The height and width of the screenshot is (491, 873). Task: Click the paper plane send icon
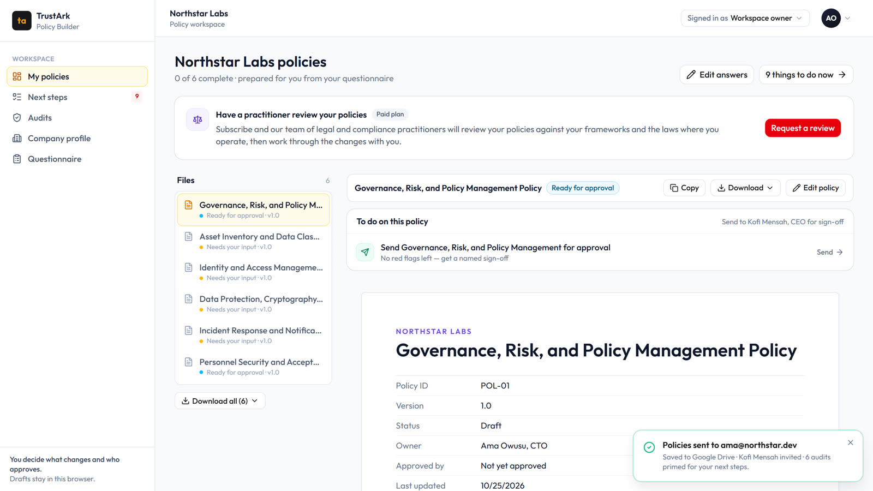tap(365, 252)
